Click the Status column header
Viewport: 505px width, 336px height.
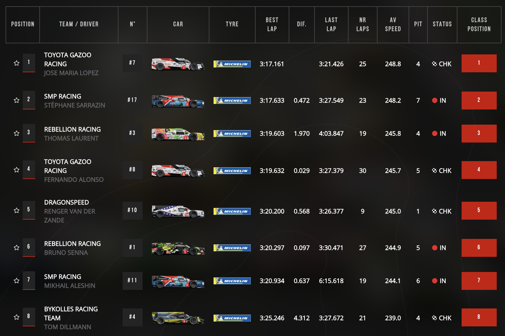(442, 24)
